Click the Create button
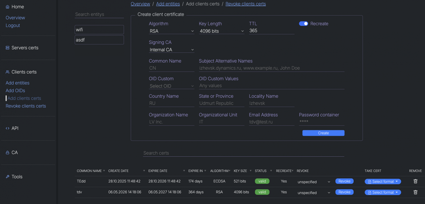 click(323, 133)
